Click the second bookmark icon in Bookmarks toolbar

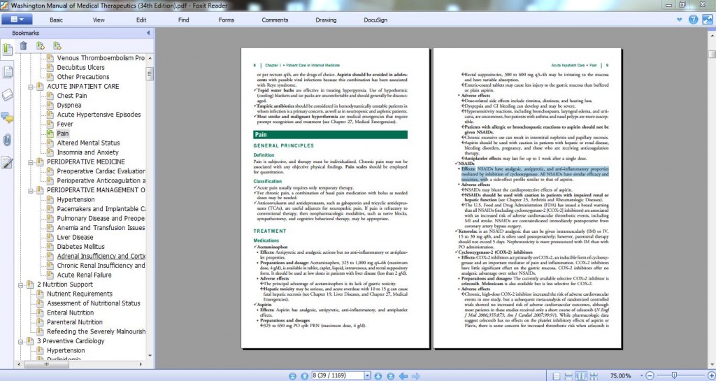click(57, 45)
